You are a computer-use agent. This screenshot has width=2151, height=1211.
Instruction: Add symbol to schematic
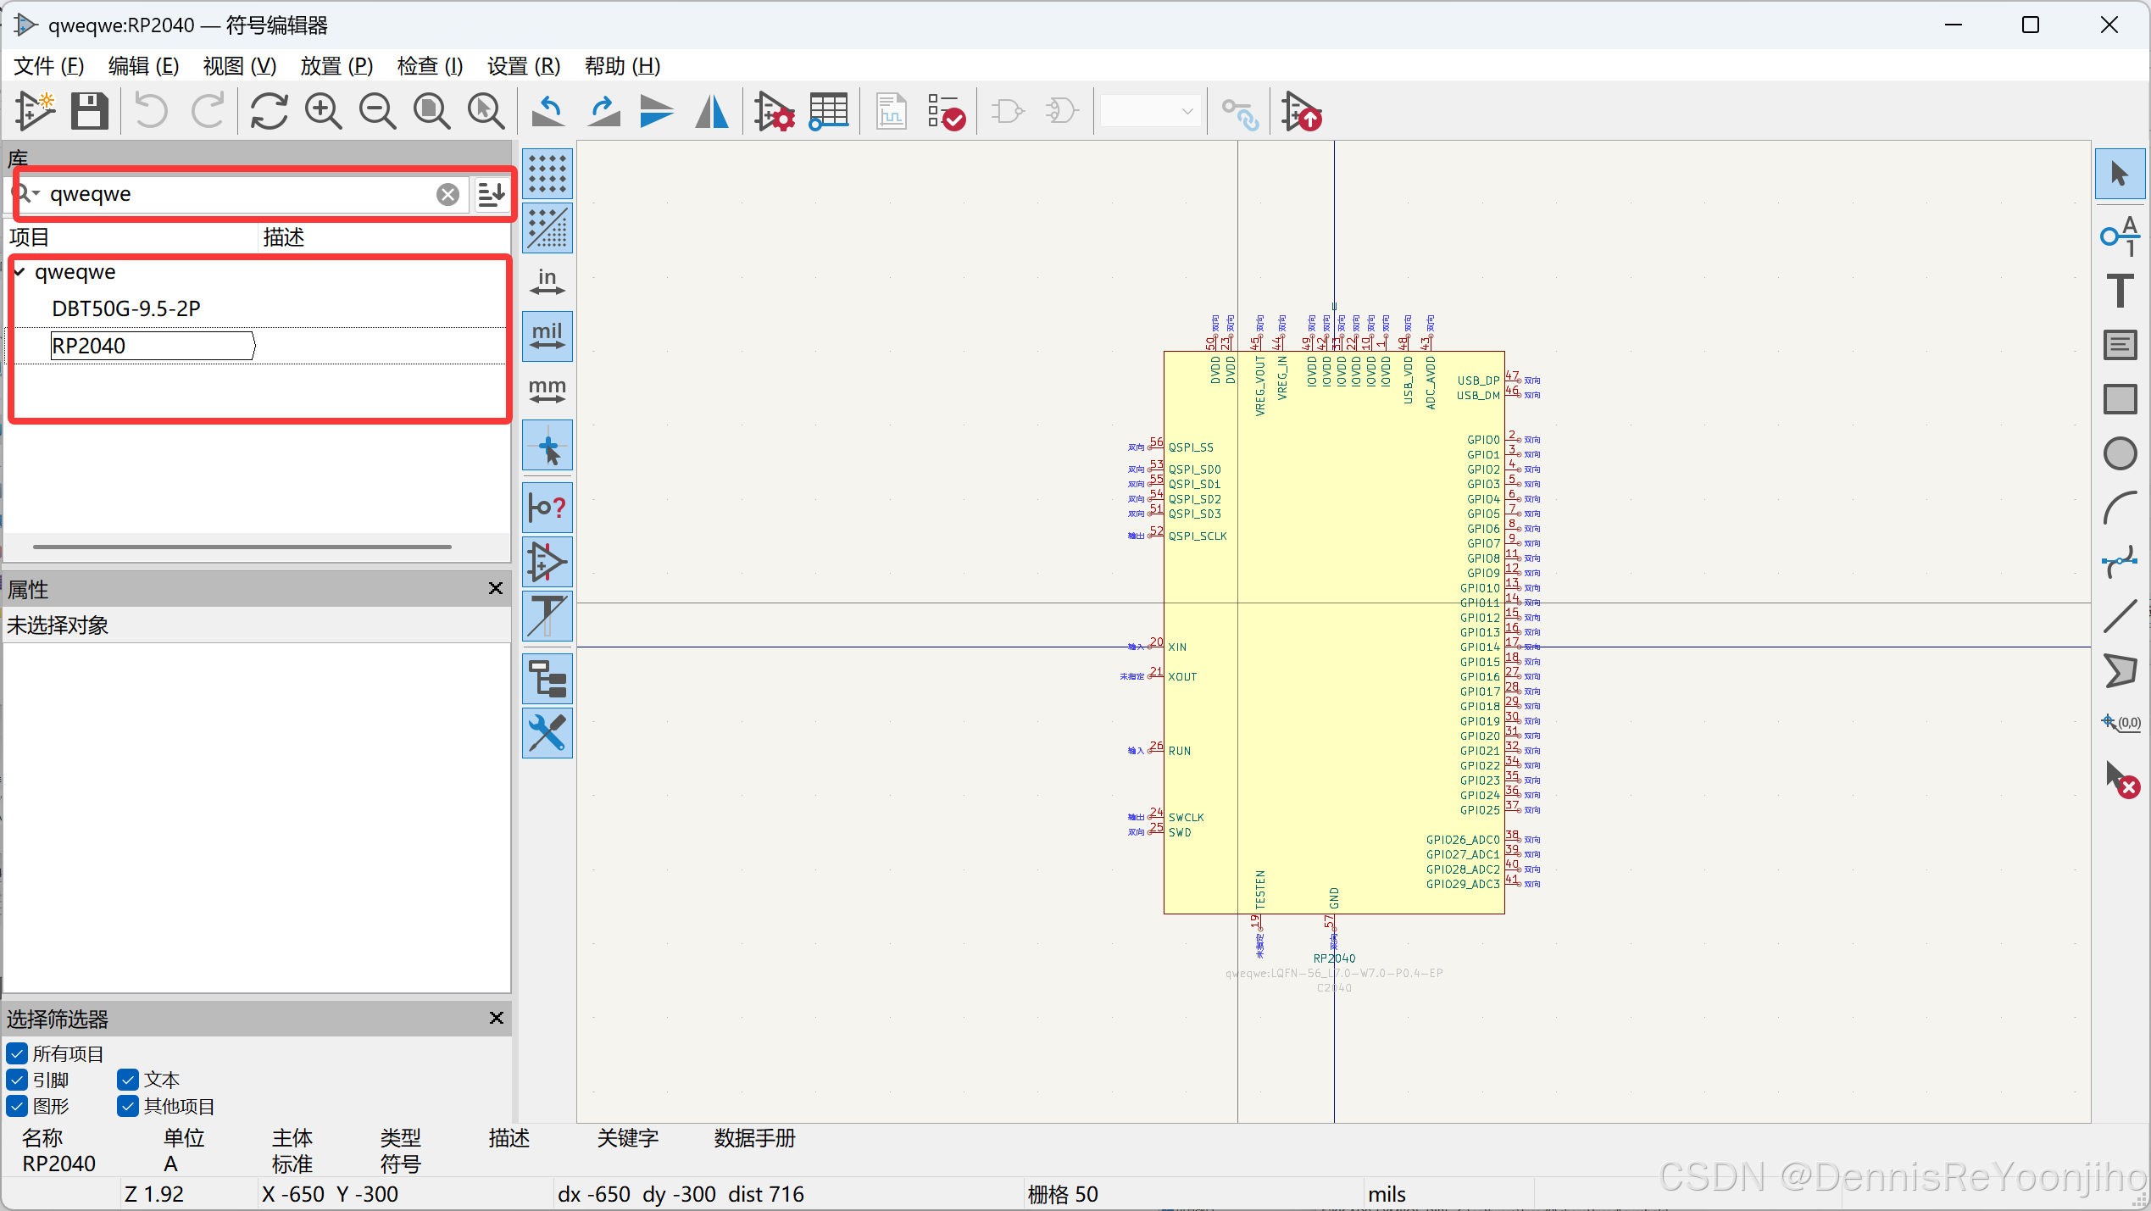click(x=1302, y=111)
